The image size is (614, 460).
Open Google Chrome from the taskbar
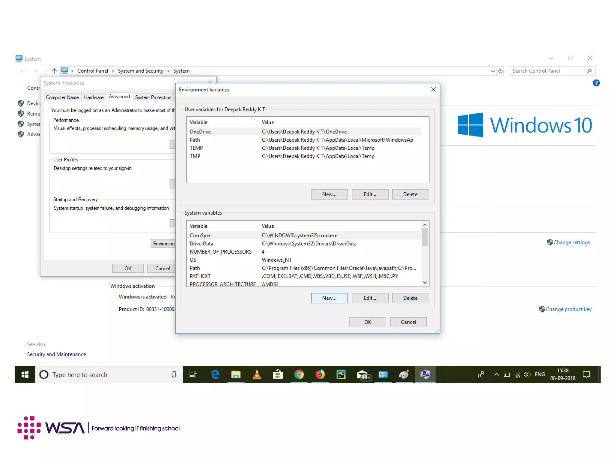coord(299,374)
